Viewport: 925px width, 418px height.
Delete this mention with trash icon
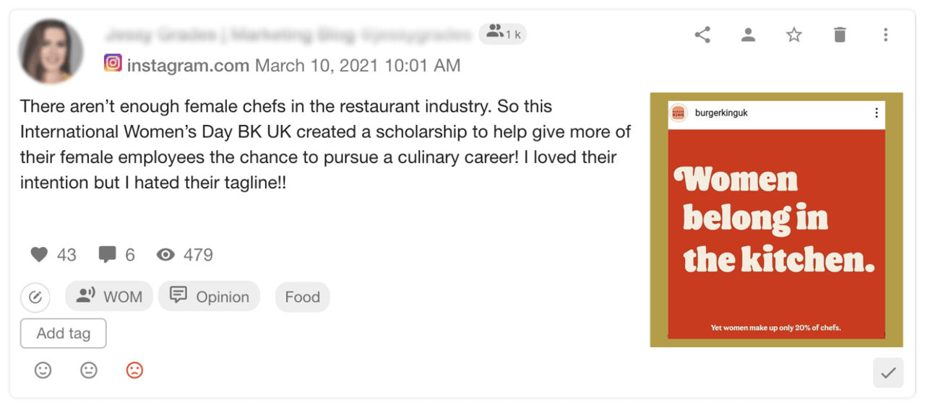coord(839,35)
